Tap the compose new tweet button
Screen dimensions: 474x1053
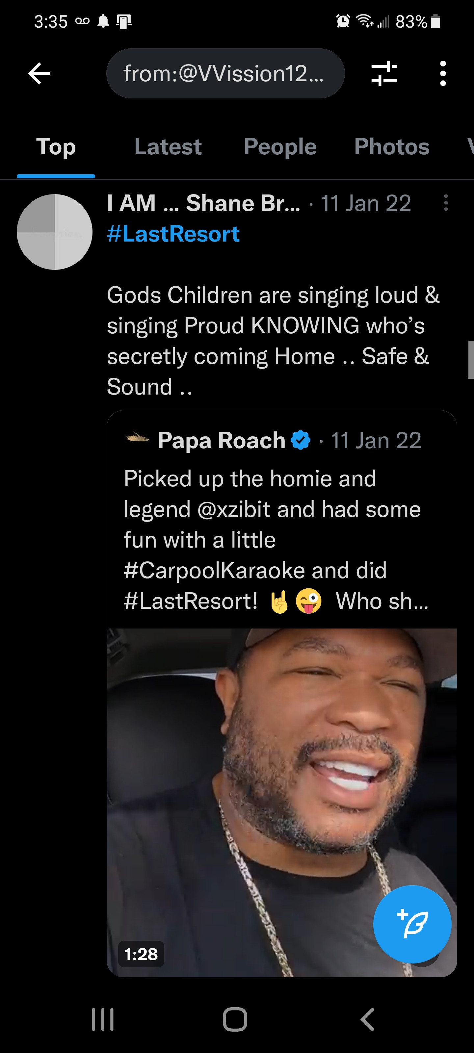(412, 924)
